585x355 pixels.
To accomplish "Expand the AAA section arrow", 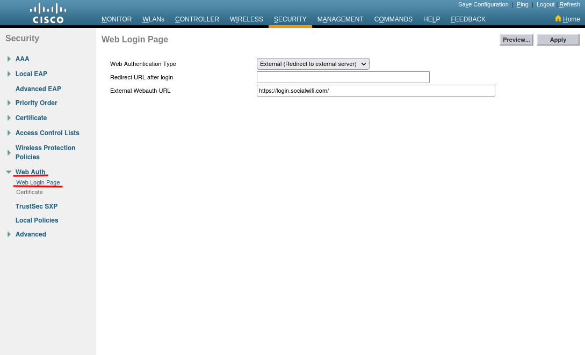I will (9, 59).
